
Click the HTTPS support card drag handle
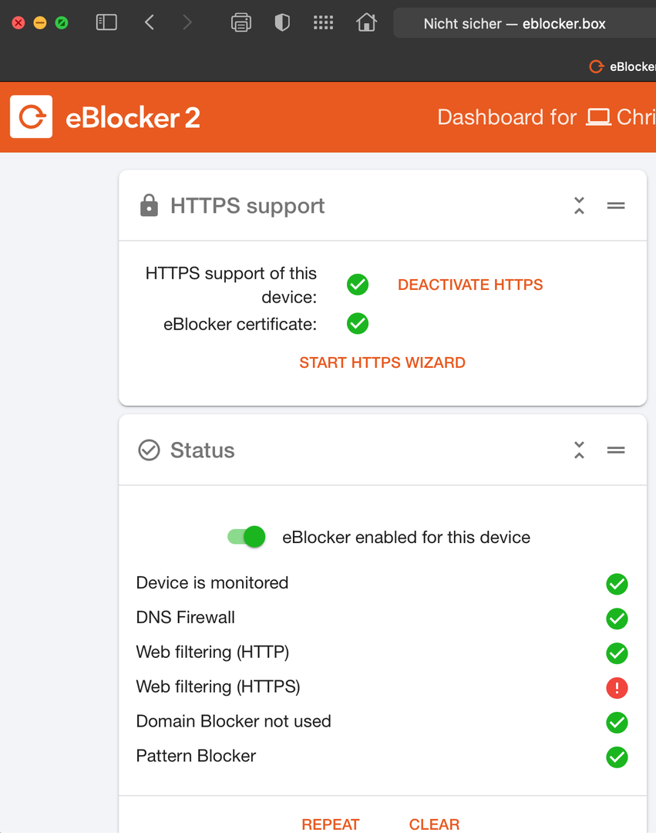tap(616, 206)
